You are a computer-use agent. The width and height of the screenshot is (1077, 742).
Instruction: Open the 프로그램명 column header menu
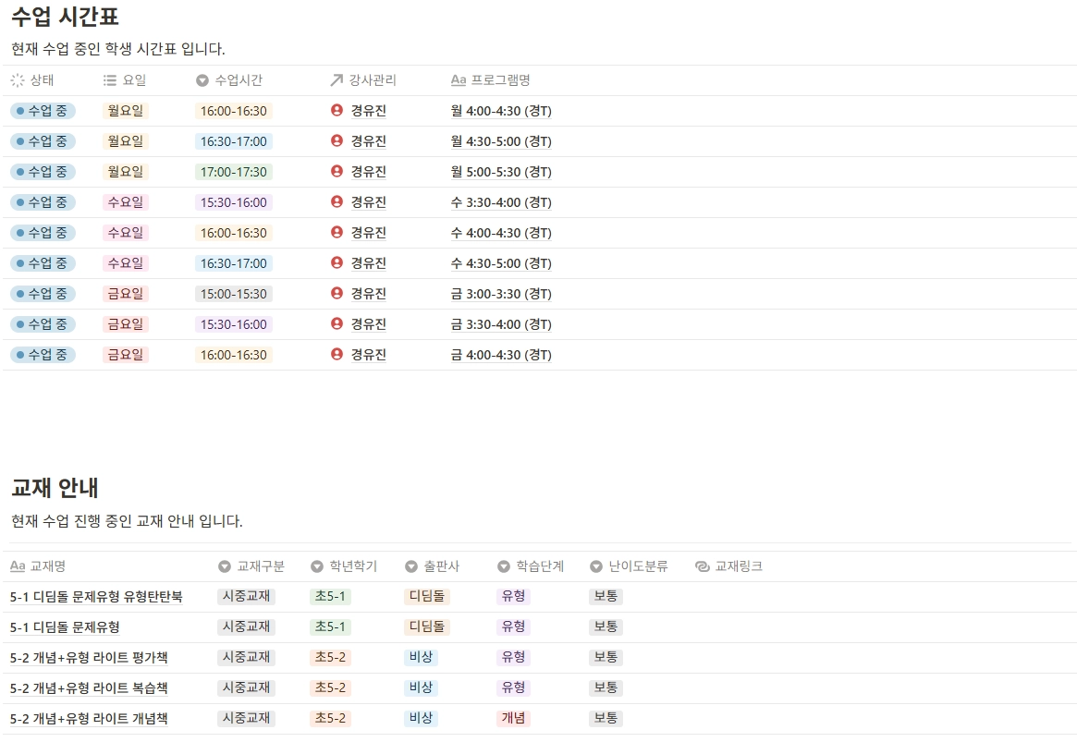pos(490,80)
